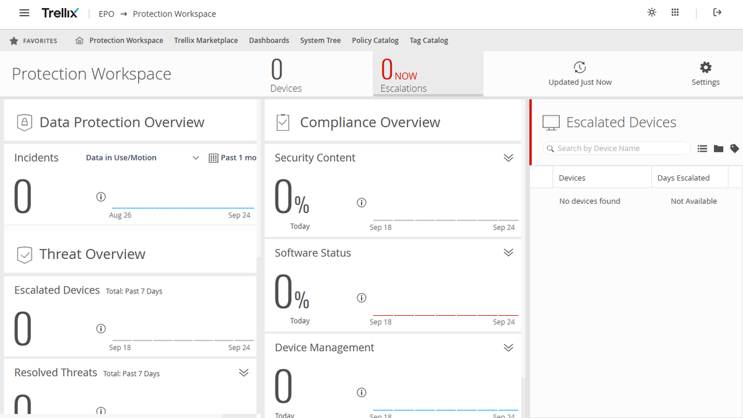
Task: Click Updated Just Now to refresh
Action: [580, 73]
